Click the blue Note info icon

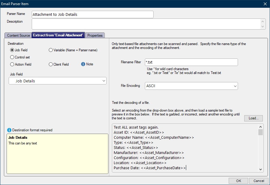83,64
